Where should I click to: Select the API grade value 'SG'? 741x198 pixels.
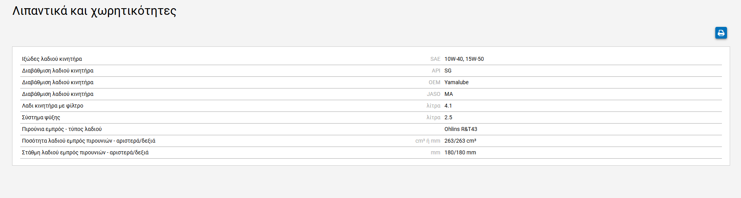pyautogui.click(x=448, y=71)
